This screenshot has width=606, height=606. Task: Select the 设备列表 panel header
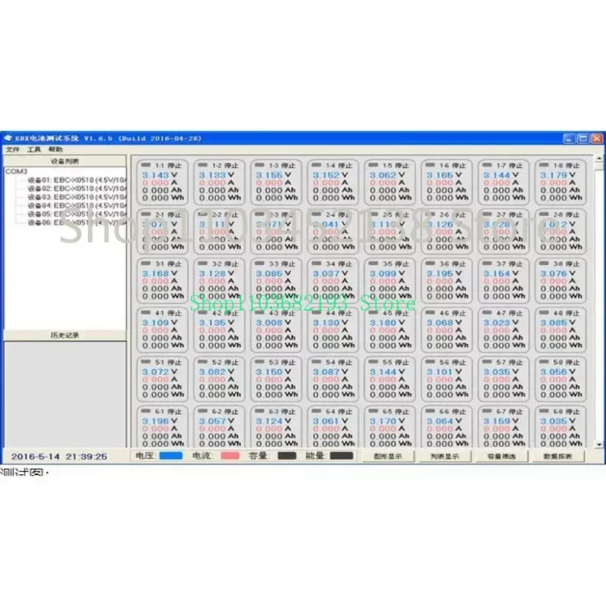point(65,161)
